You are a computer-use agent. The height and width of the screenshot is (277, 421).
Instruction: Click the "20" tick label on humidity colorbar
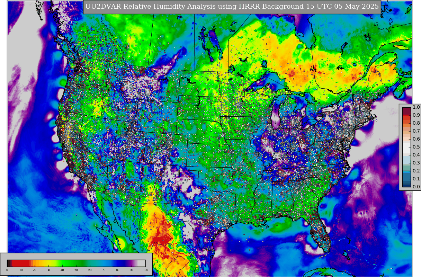click(35, 270)
